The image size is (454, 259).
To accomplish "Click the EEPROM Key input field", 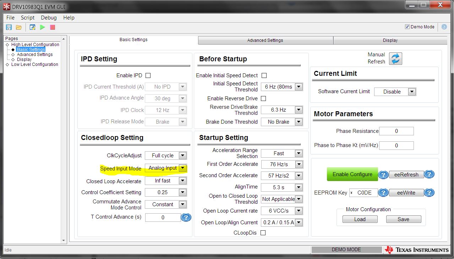I will (x=363, y=193).
